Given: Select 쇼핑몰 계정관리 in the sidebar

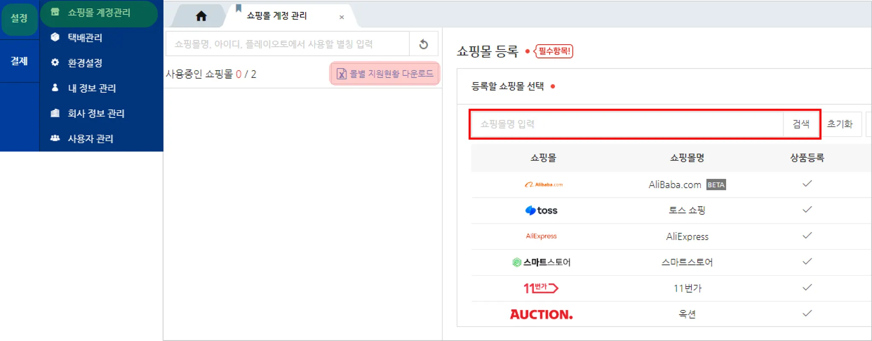Looking at the screenshot, I should click(x=99, y=13).
